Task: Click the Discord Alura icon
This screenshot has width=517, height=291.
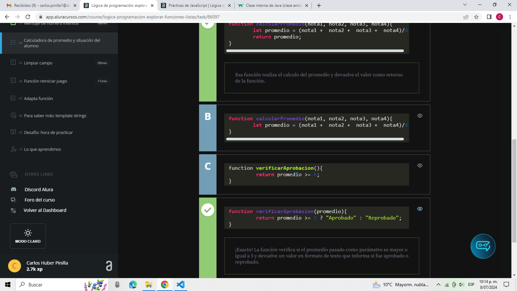Action: point(14,189)
